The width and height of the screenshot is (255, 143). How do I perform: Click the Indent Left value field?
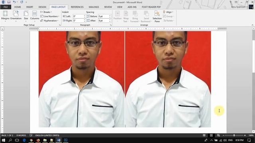[78, 16]
